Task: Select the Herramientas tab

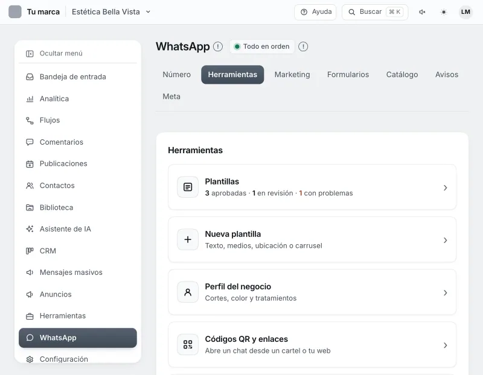Action: (232, 74)
